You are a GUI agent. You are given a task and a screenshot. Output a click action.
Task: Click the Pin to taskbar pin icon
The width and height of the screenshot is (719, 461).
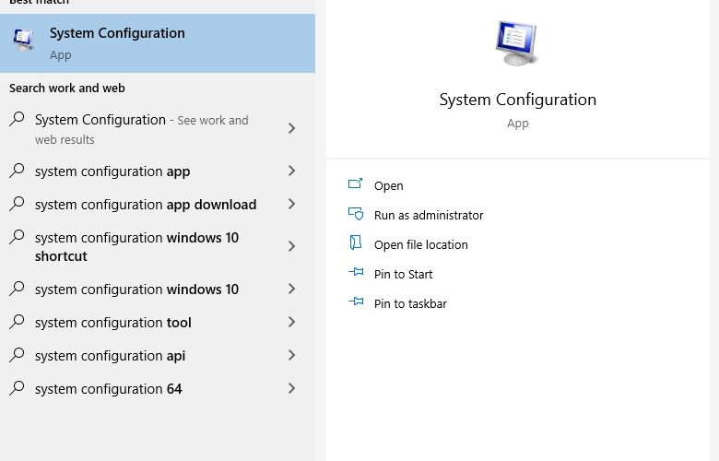tap(356, 301)
